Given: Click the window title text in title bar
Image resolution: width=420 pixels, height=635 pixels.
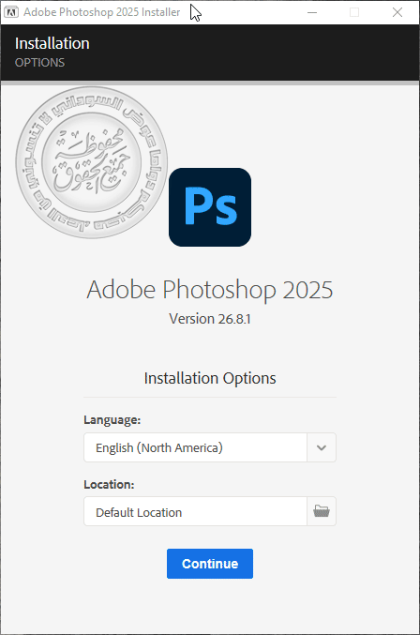Looking at the screenshot, I should 101,12.
